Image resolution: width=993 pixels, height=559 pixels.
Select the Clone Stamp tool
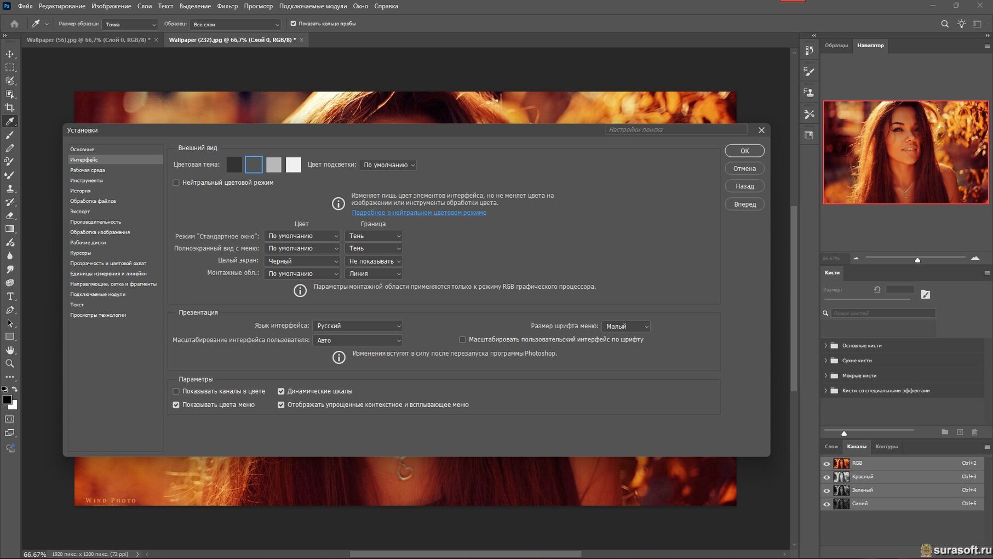[10, 189]
